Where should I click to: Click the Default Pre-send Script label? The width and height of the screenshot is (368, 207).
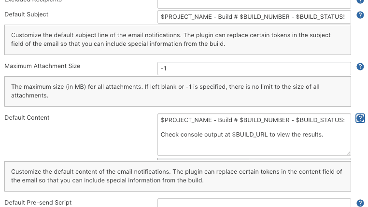pyautogui.click(x=38, y=203)
